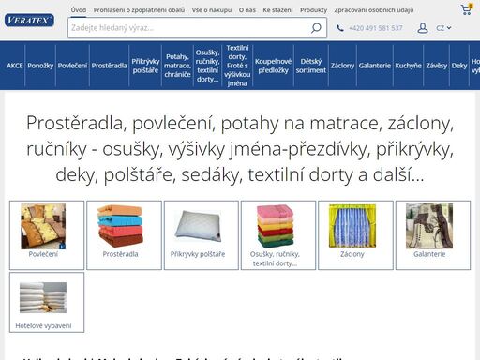Select the Závěsy category
The image size is (480, 360).
pyautogui.click(x=437, y=66)
